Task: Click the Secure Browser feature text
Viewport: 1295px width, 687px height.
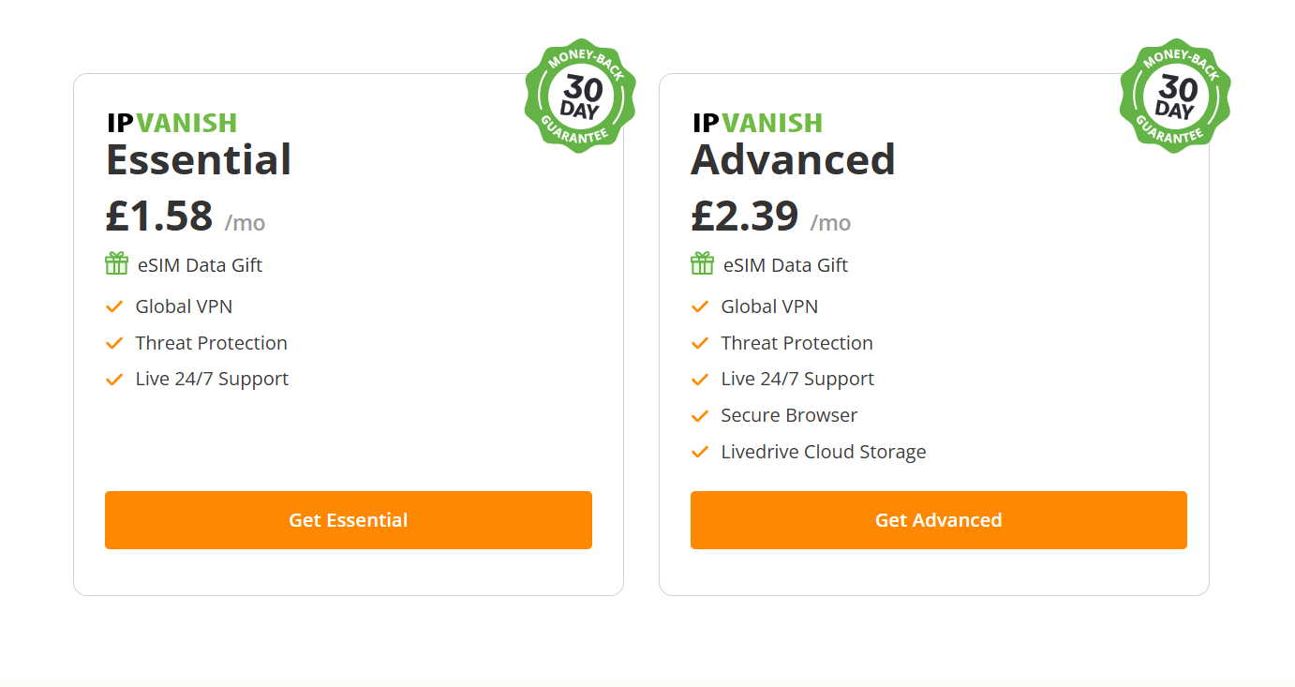Action: coord(789,415)
